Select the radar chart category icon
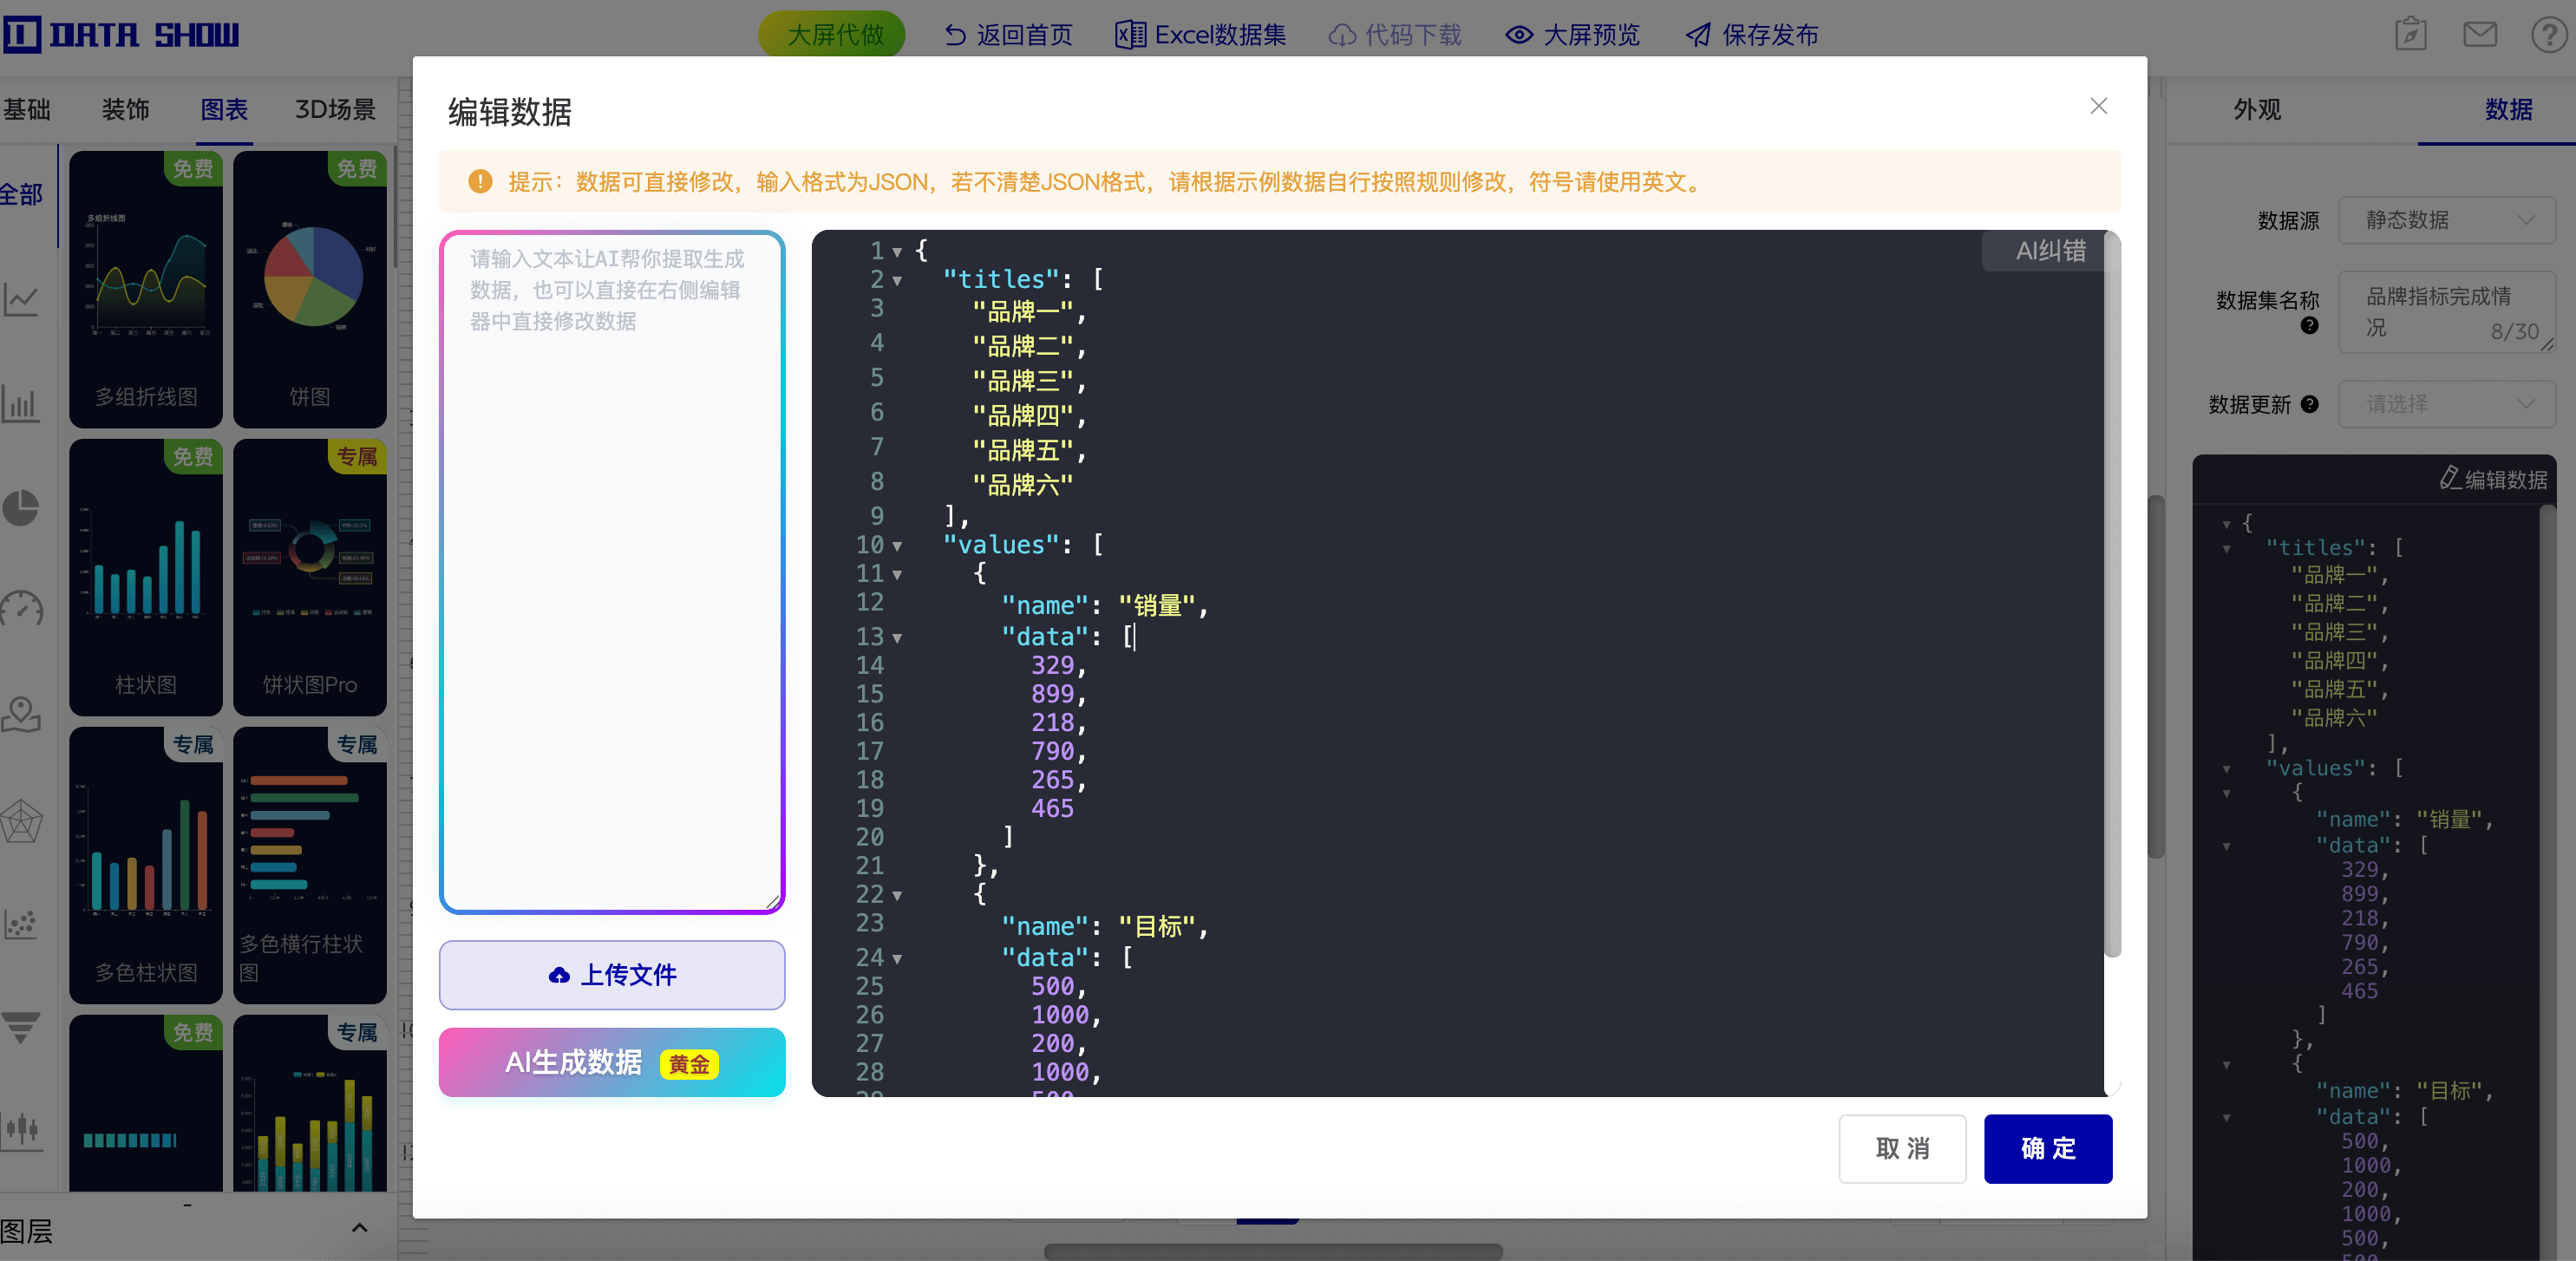Viewport: 2576px width, 1261px height. 21,822
